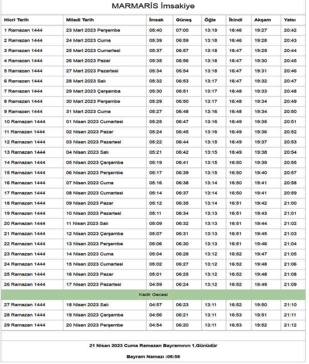309x364 pixels.
Task: Select 07 Nisan 2023 Cuma date
Action: point(90,183)
